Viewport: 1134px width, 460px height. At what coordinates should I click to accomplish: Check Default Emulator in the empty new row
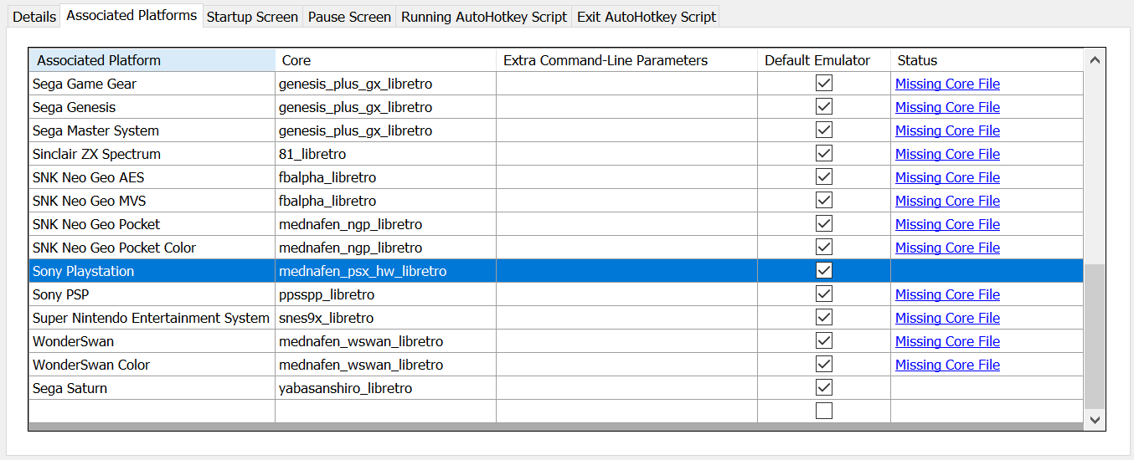pos(824,411)
